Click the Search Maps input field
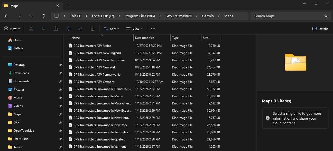Image resolution: width=333 pixels, height=151 pixels. (x=288, y=16)
